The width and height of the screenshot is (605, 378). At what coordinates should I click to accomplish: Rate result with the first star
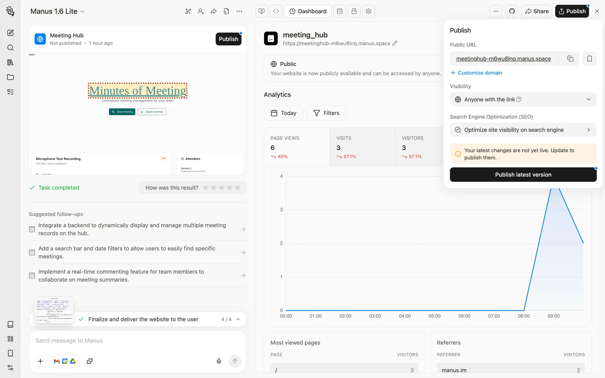coord(206,188)
